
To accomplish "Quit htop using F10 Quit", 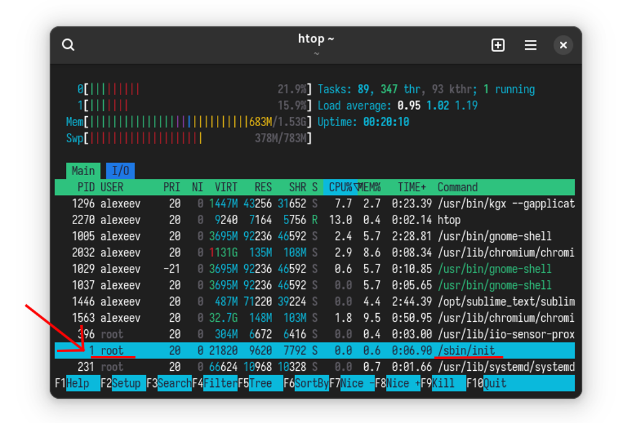I will (494, 383).
